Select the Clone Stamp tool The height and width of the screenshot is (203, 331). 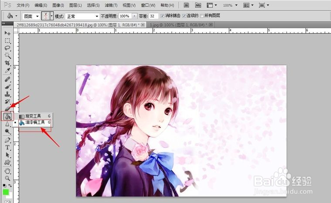pos(7,94)
